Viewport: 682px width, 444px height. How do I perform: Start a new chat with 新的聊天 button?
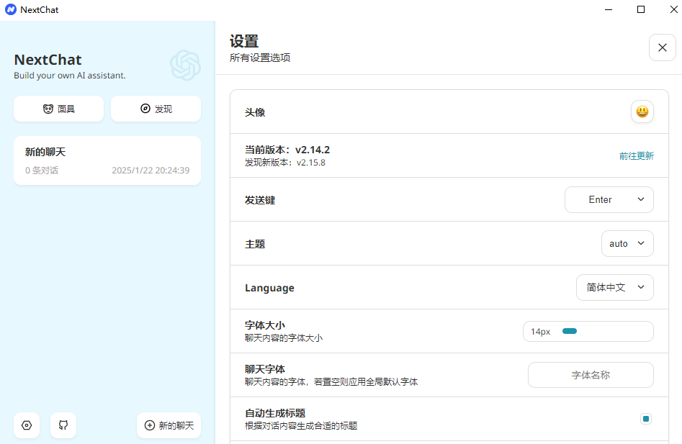(x=169, y=425)
